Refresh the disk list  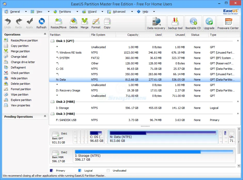[x=41, y=23]
